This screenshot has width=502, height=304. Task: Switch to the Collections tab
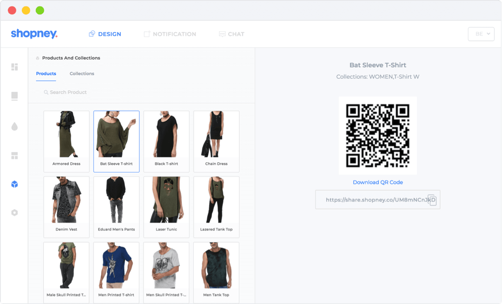pyautogui.click(x=82, y=73)
